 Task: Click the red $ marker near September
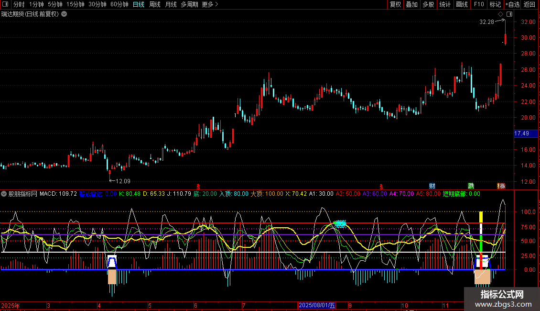point(381,186)
